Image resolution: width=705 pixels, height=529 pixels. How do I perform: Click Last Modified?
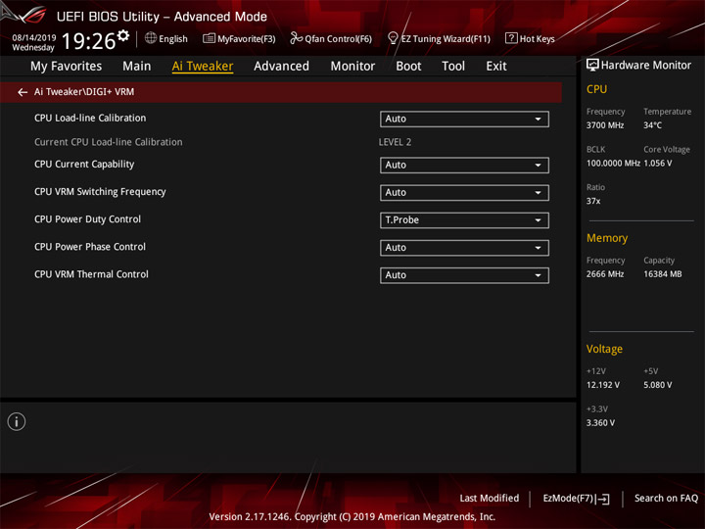tap(490, 499)
